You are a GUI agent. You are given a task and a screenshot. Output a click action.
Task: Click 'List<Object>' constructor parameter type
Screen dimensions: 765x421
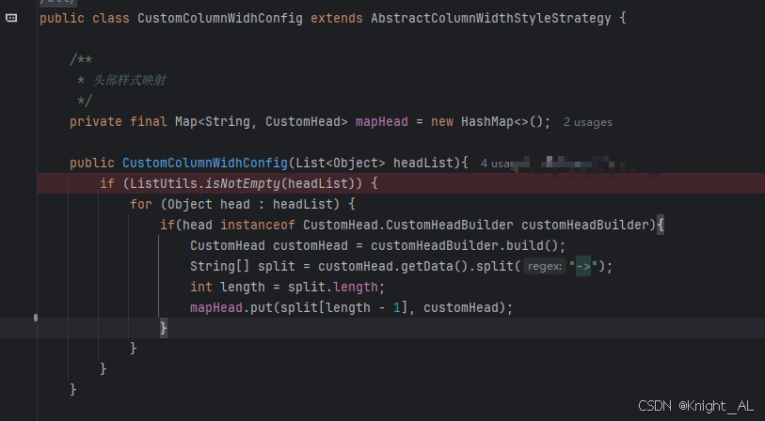point(341,163)
